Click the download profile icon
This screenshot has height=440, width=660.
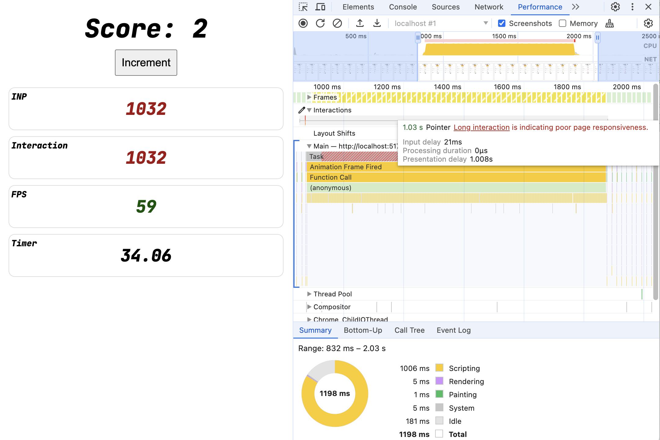[376, 23]
